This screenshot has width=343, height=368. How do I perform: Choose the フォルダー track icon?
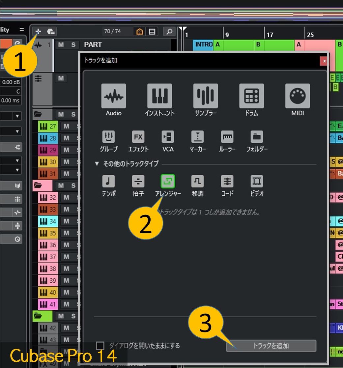(257, 137)
